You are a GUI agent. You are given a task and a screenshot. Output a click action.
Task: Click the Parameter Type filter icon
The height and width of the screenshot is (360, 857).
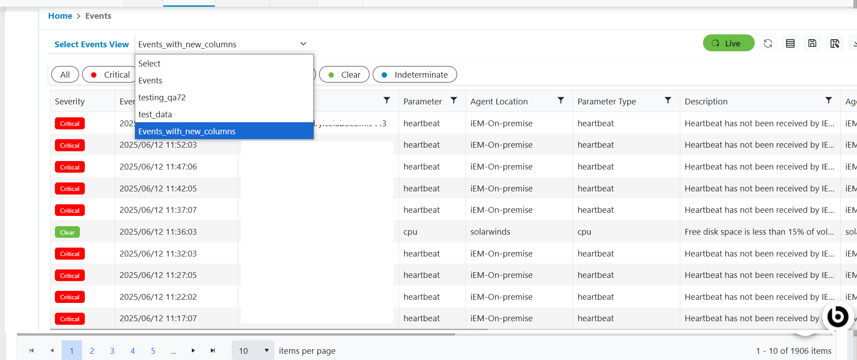pos(668,100)
